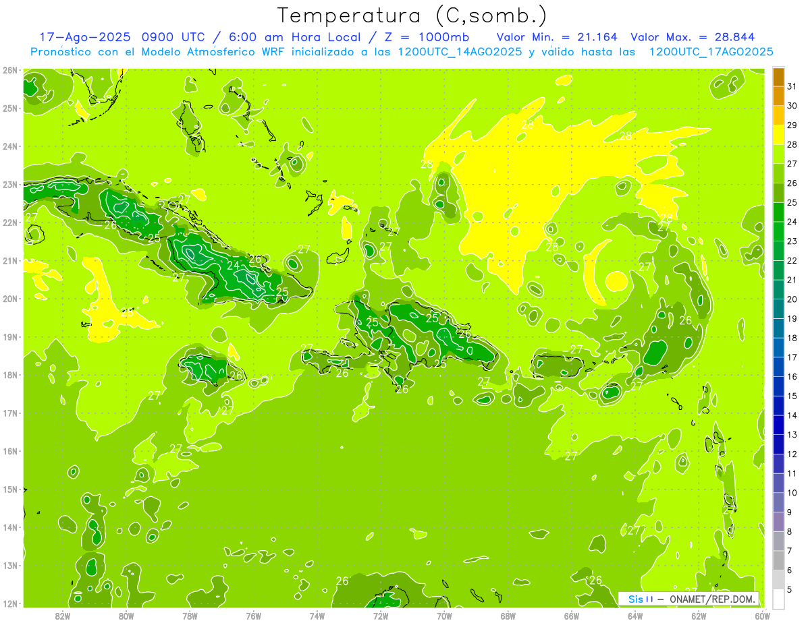
Task: Click the 20N latitude axis label
Action: point(9,299)
